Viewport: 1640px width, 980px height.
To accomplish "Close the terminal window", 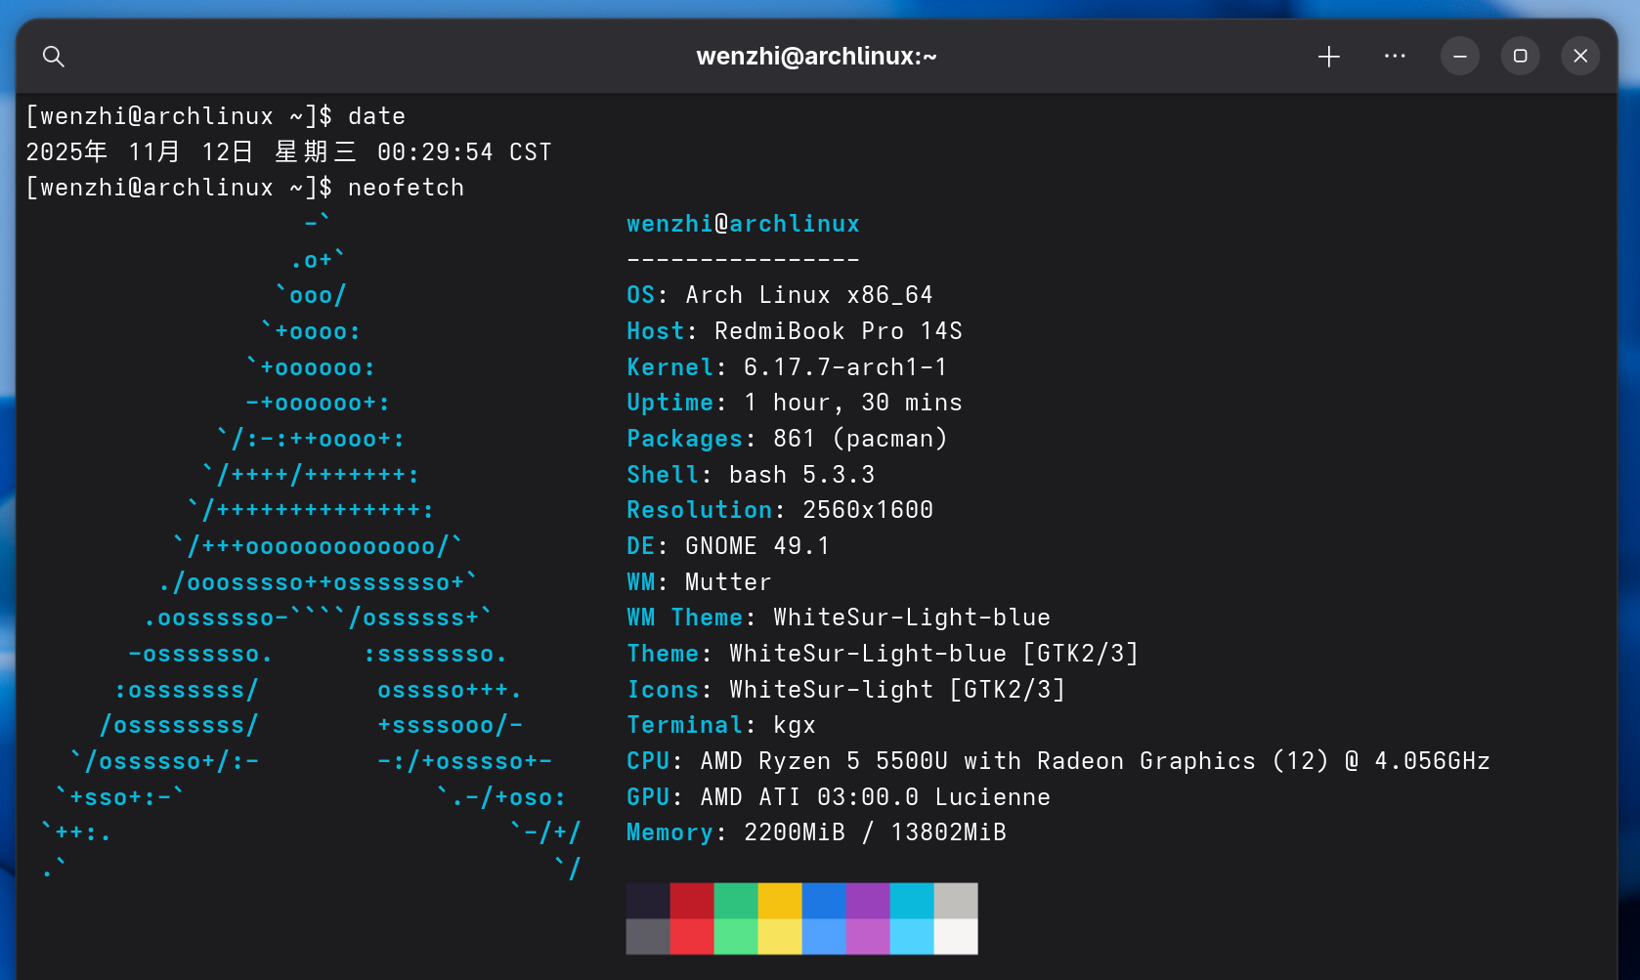I will 1580,57.
